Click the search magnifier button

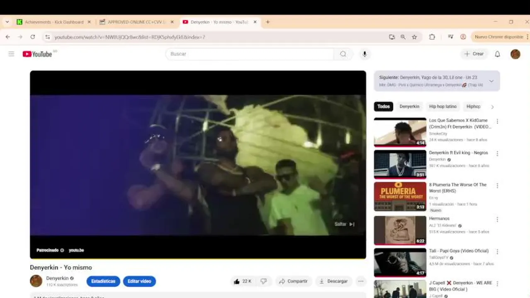pyautogui.click(x=343, y=54)
